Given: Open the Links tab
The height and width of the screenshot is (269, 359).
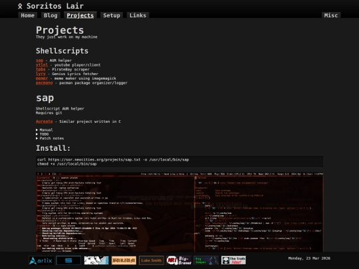Looking at the screenshot, I should click(x=138, y=15).
